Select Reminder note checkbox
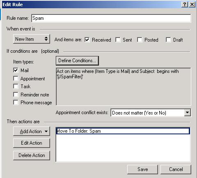 pos(16,94)
